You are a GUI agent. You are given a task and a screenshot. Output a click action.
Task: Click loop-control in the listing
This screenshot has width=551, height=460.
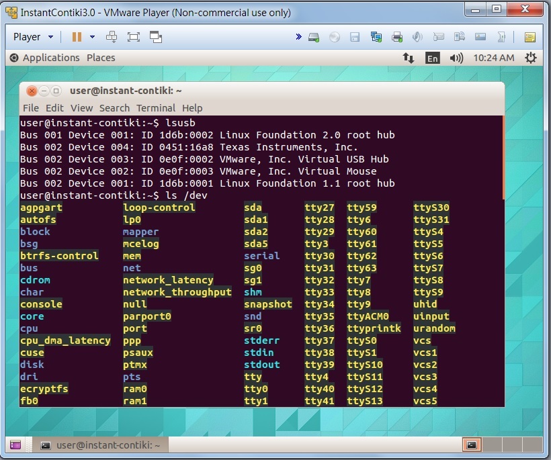[159, 208]
